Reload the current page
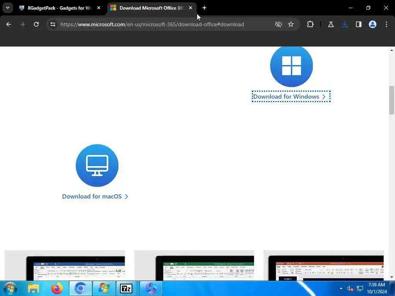Image resolution: width=395 pixels, height=296 pixels. 36,24
